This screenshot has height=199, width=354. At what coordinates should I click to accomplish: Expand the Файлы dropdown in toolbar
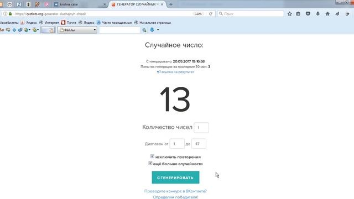[77, 30]
